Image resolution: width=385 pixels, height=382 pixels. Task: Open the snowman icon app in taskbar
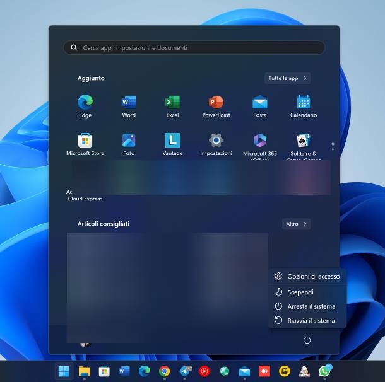click(x=304, y=371)
